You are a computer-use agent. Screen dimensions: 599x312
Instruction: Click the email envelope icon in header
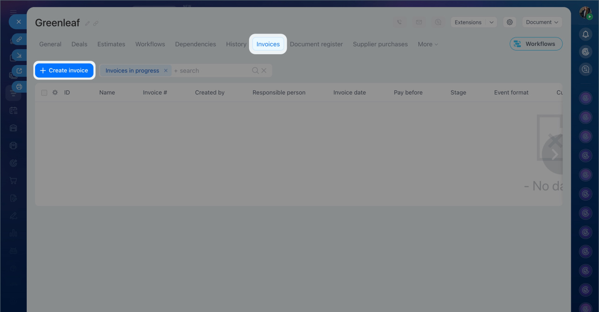(x=419, y=22)
